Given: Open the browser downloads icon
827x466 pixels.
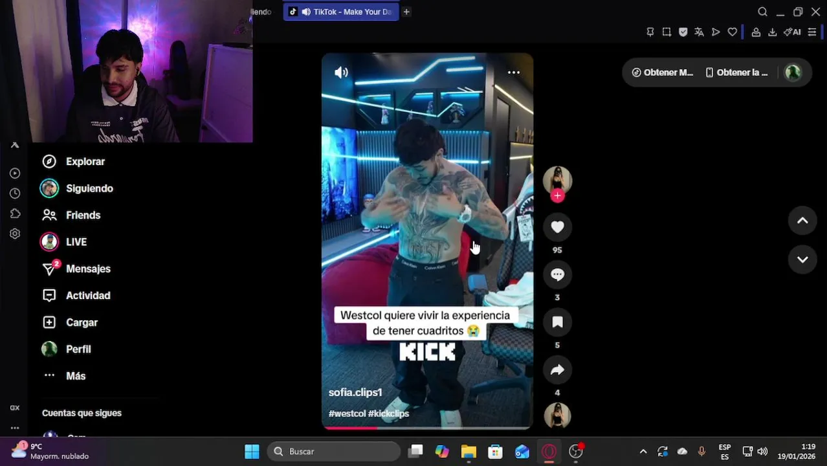Looking at the screenshot, I should point(772,32).
